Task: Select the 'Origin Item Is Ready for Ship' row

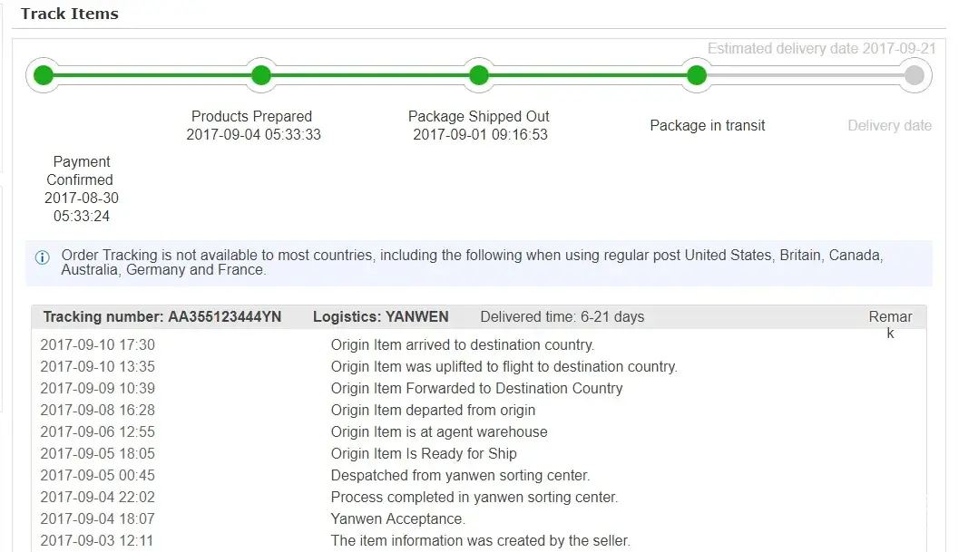Action: coord(424,453)
